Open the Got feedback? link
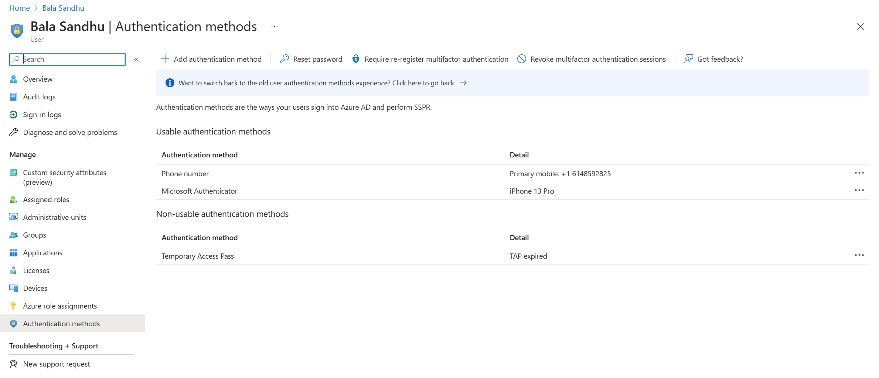The height and width of the screenshot is (378, 879). point(720,59)
